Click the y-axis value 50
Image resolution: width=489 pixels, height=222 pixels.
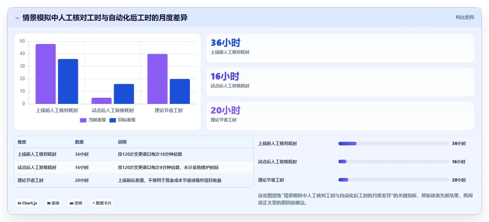23,41
